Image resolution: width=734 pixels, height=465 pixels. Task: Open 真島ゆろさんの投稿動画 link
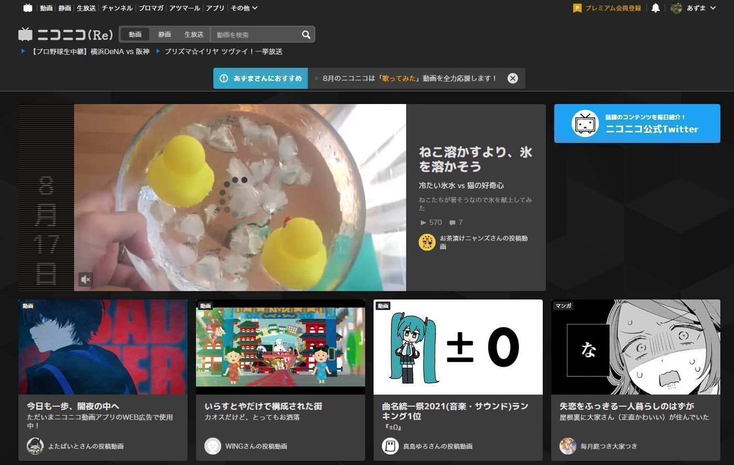point(438,446)
